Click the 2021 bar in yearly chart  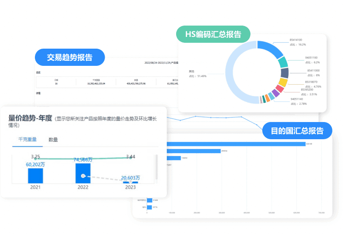[x=35, y=175]
